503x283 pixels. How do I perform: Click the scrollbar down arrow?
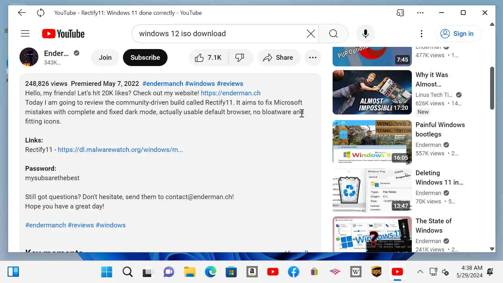tap(492, 249)
